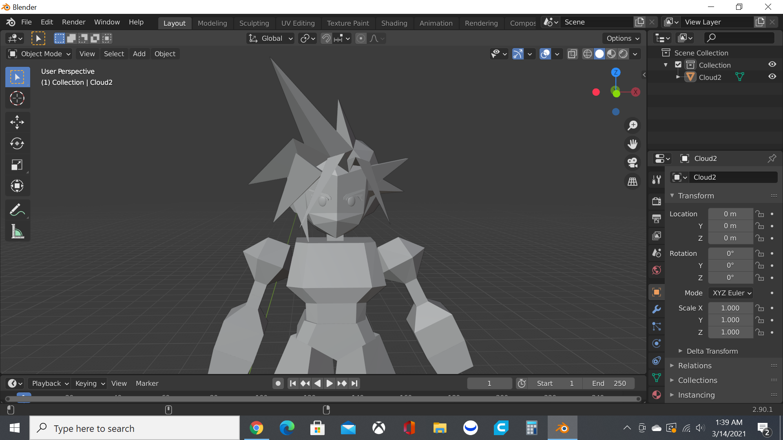The width and height of the screenshot is (783, 440).
Task: Switch to rendered shading
Action: 623,54
